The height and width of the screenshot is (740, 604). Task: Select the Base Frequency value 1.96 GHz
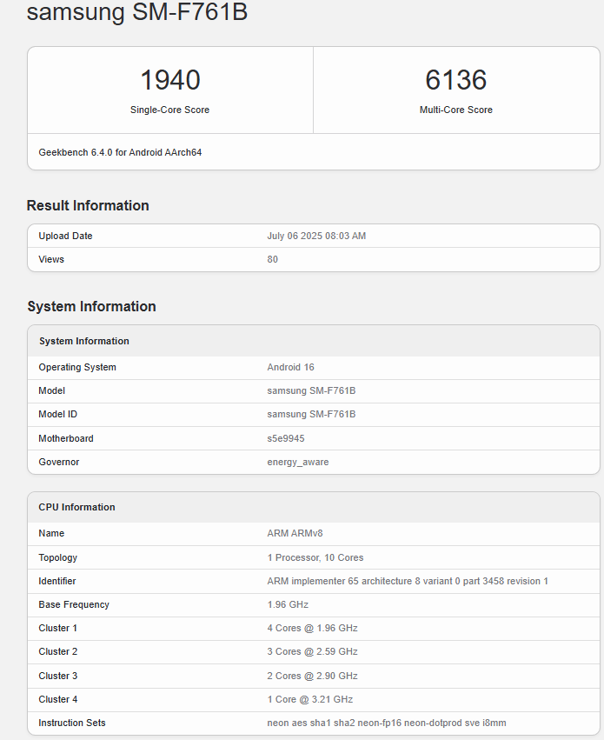(x=288, y=604)
